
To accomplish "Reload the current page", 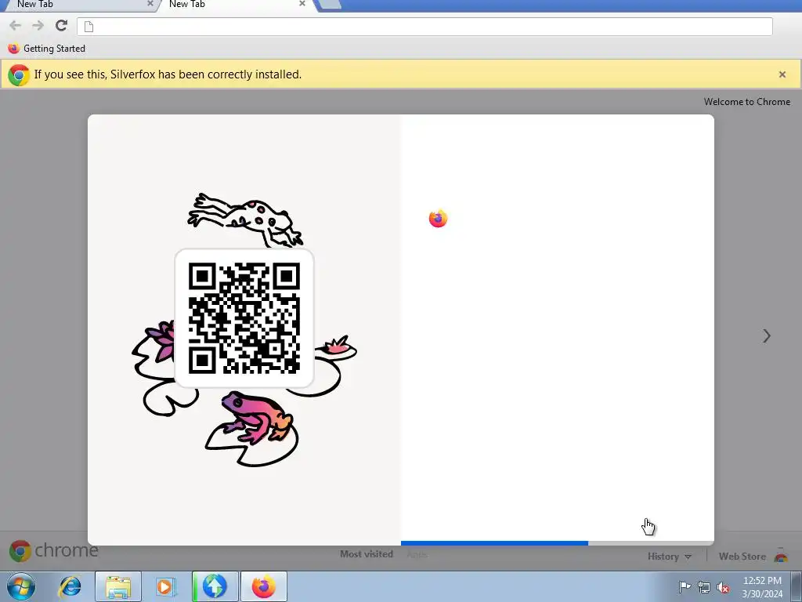I will [x=62, y=26].
